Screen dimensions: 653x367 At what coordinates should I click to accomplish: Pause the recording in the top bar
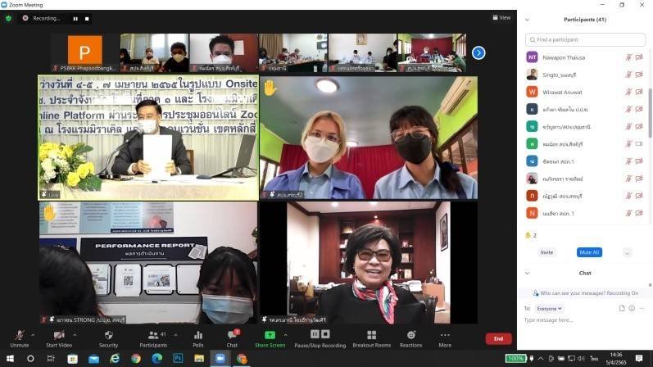pos(75,18)
